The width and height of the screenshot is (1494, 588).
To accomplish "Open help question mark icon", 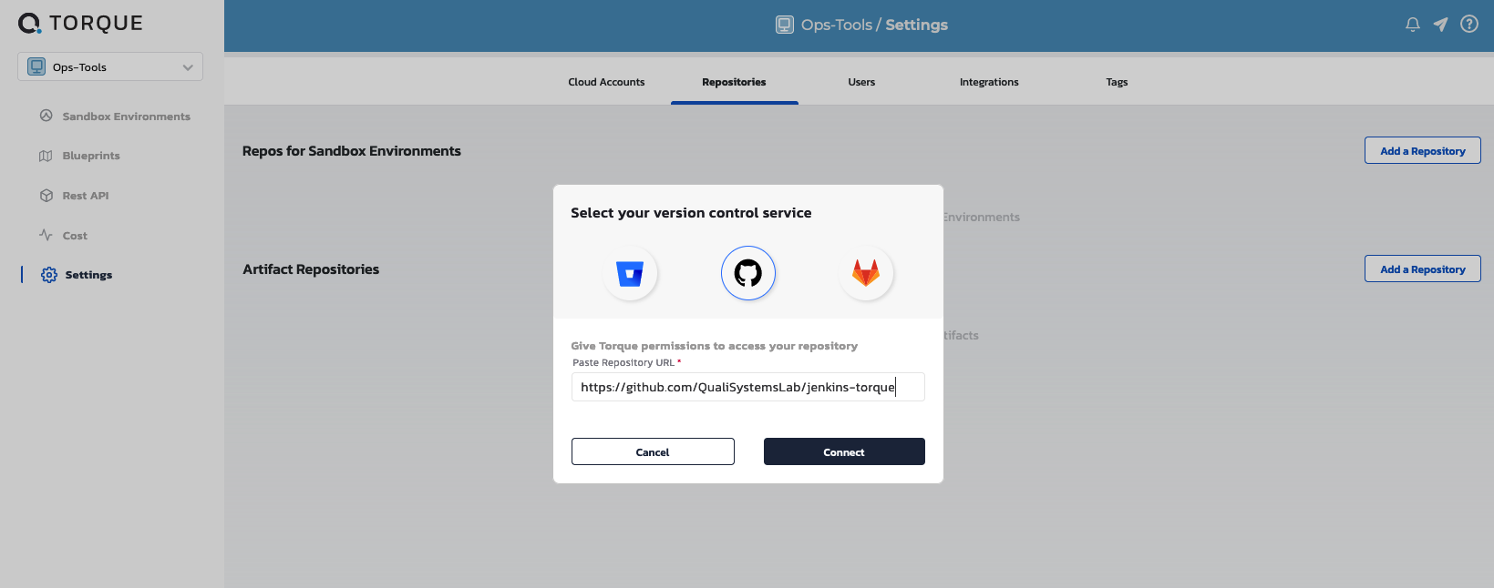I will click(1469, 25).
